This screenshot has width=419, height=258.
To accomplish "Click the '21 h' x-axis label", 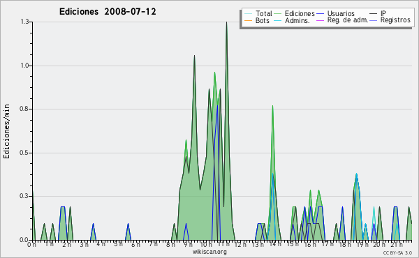I will pos(397,245).
